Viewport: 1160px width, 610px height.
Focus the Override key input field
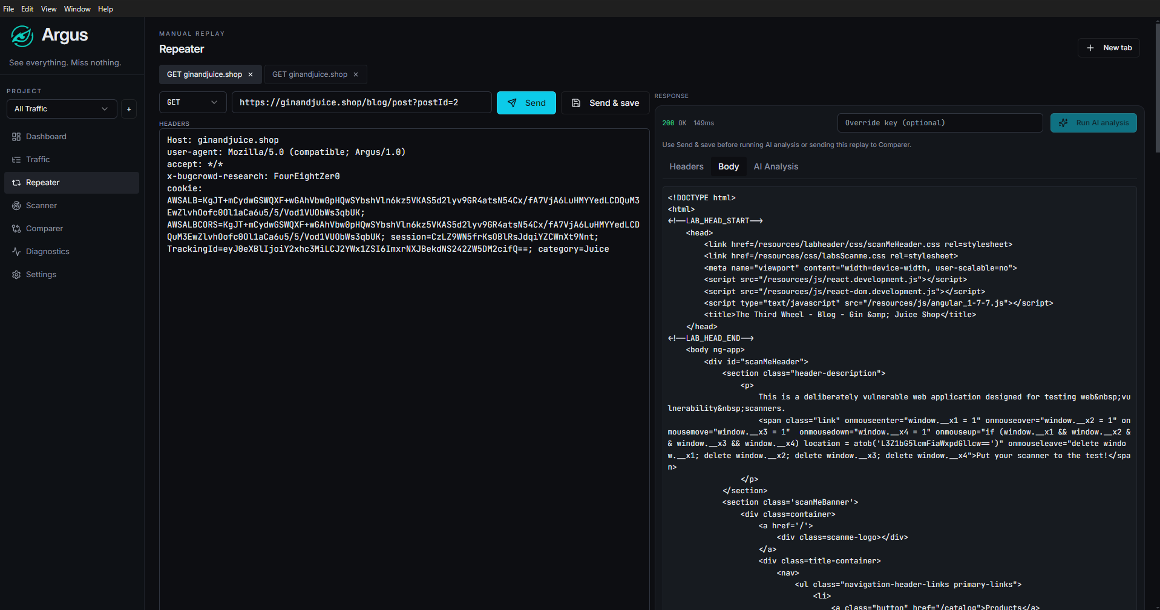(x=940, y=123)
